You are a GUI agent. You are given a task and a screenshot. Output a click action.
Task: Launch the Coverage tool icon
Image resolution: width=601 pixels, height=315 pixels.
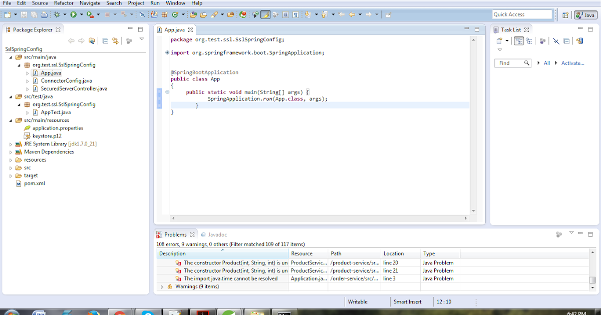89,14
